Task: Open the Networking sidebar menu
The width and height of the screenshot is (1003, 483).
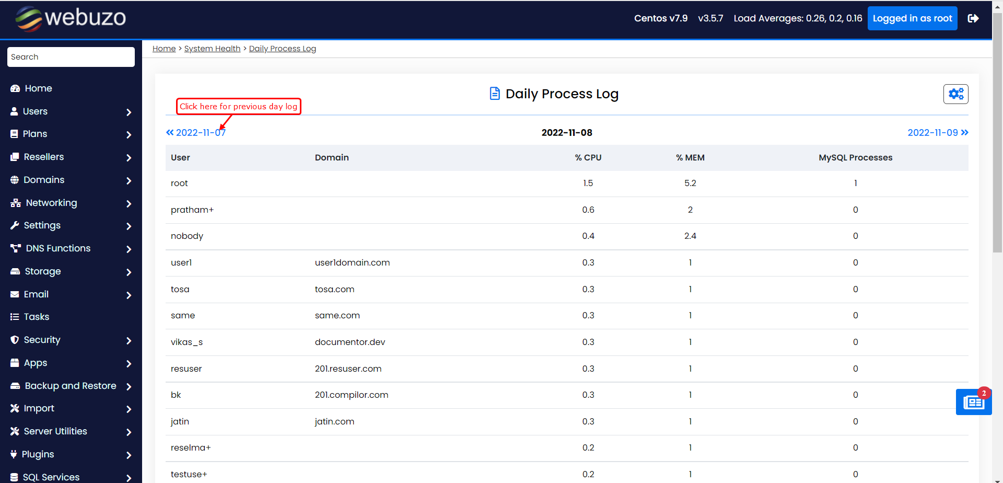Action: (x=51, y=203)
